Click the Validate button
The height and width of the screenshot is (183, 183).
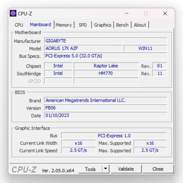[126, 169]
